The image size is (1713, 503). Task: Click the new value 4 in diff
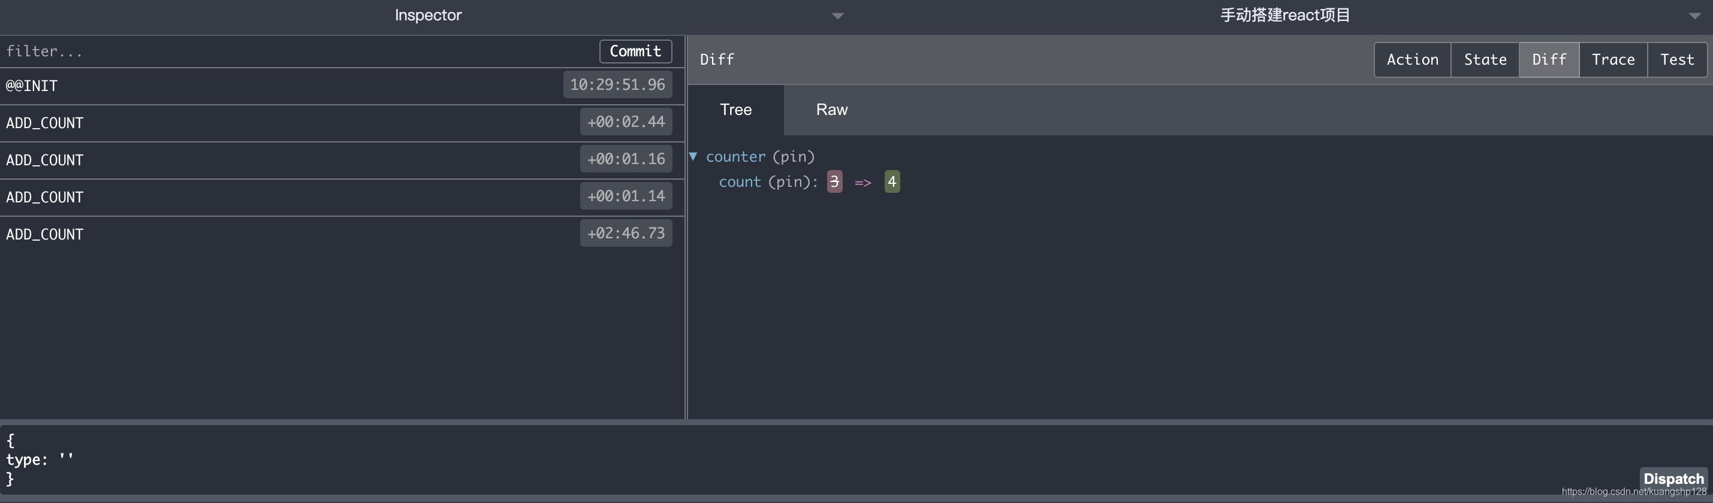point(892,181)
